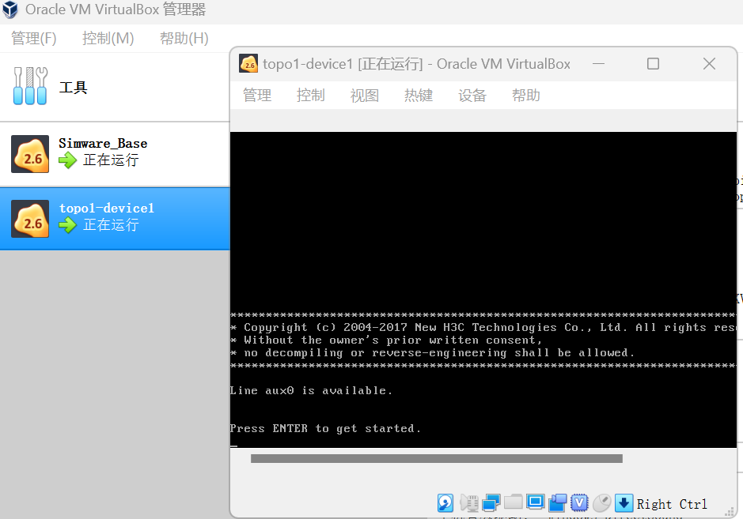Minimize the topo1-device1 VM window
The height and width of the screenshot is (519, 743).
[x=598, y=63]
